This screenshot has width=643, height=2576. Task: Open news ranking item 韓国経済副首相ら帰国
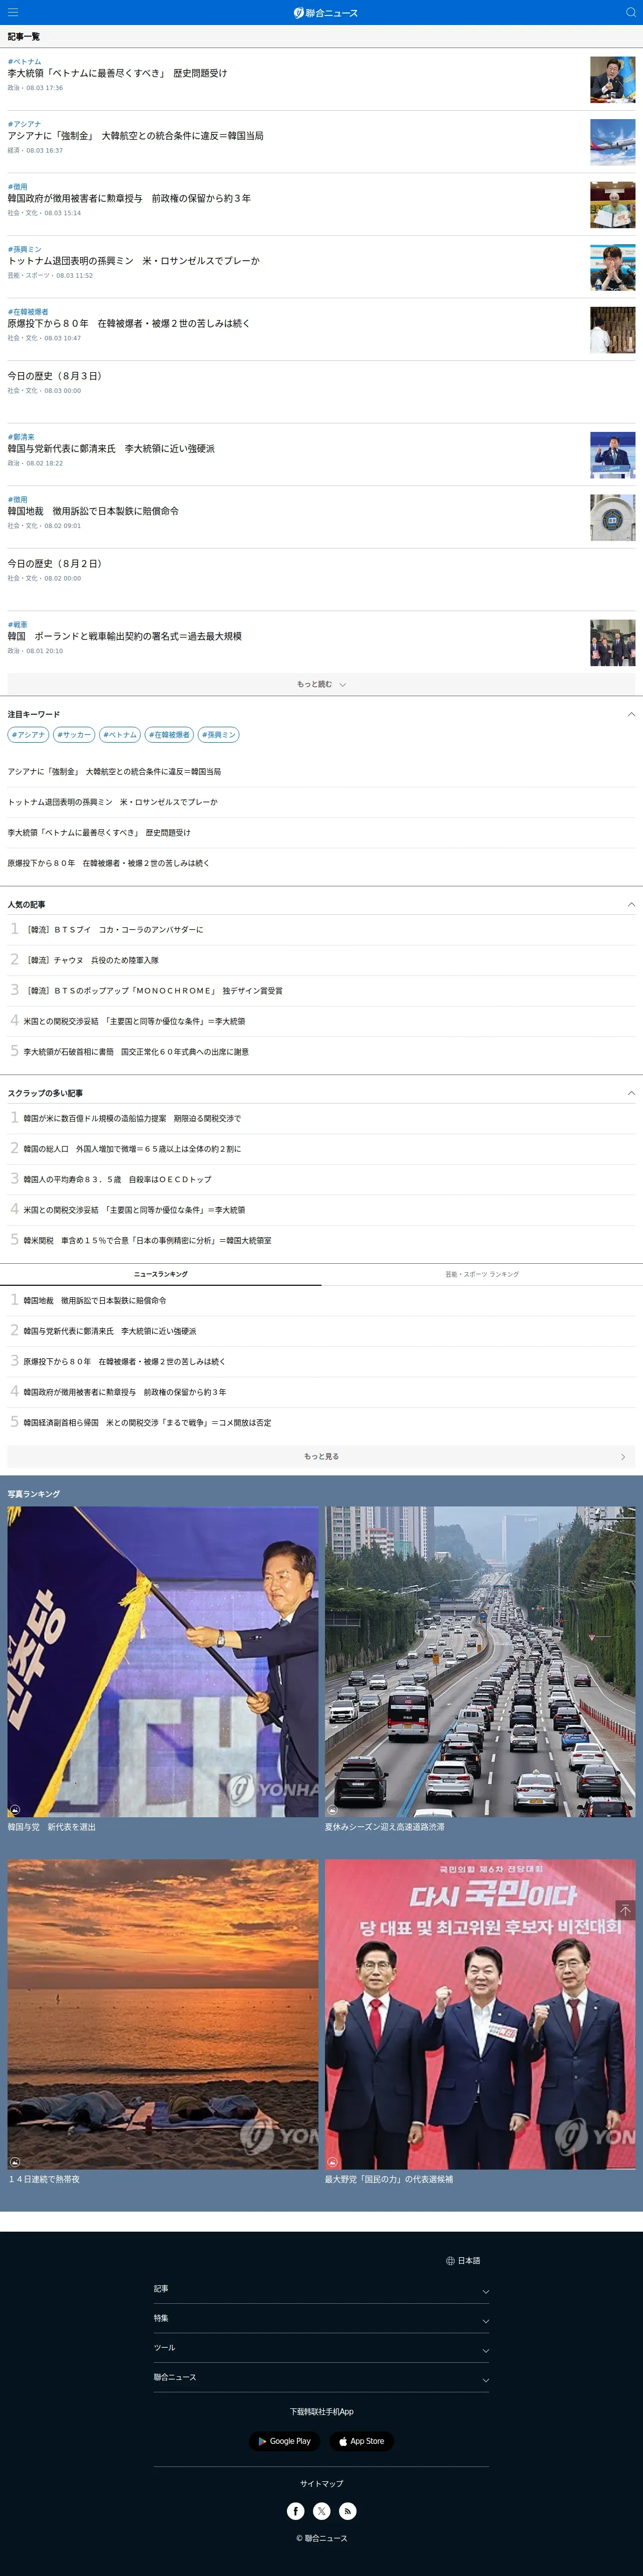[x=147, y=1422]
